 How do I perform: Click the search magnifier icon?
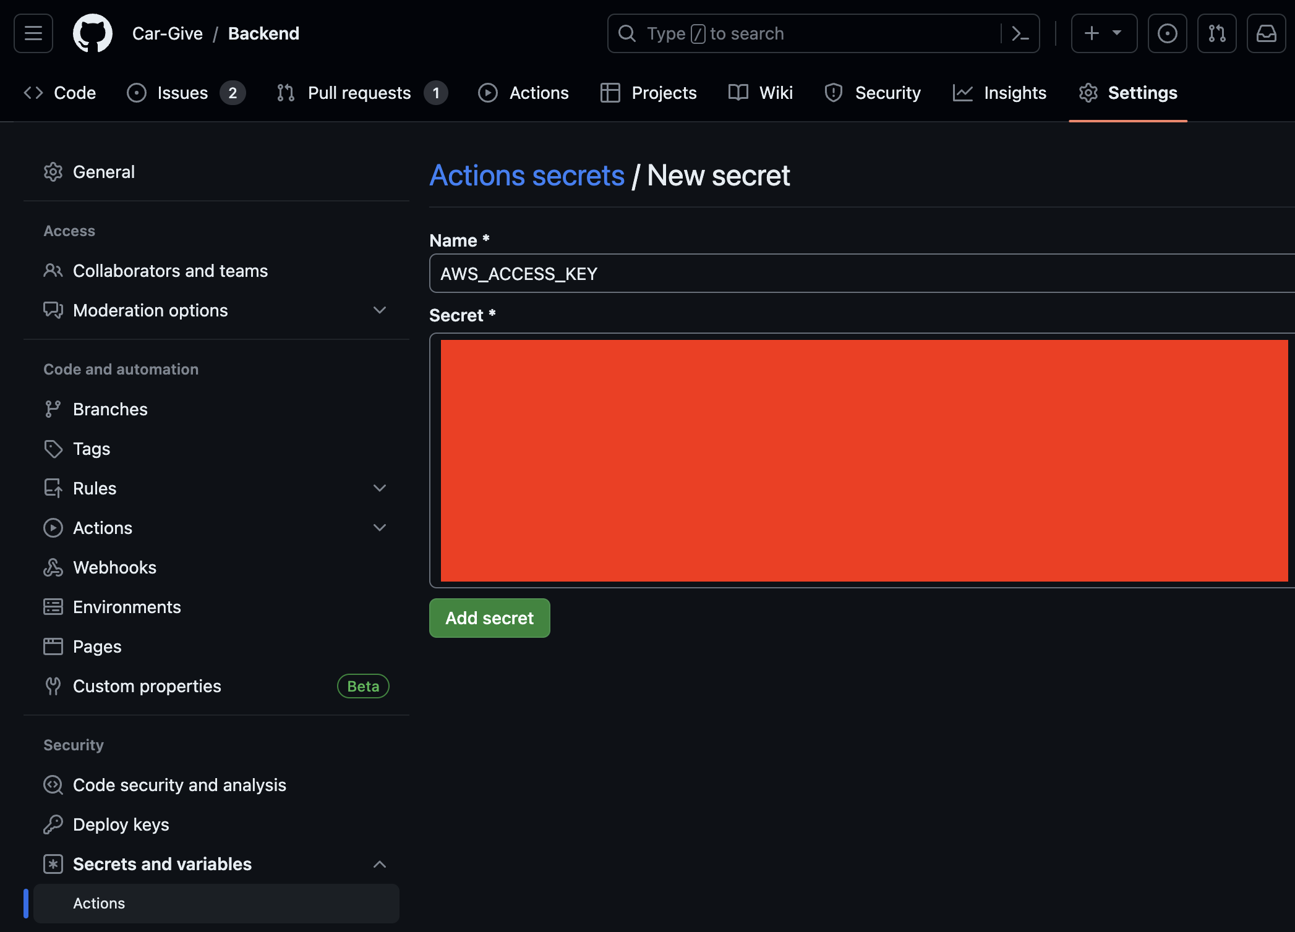pos(627,33)
